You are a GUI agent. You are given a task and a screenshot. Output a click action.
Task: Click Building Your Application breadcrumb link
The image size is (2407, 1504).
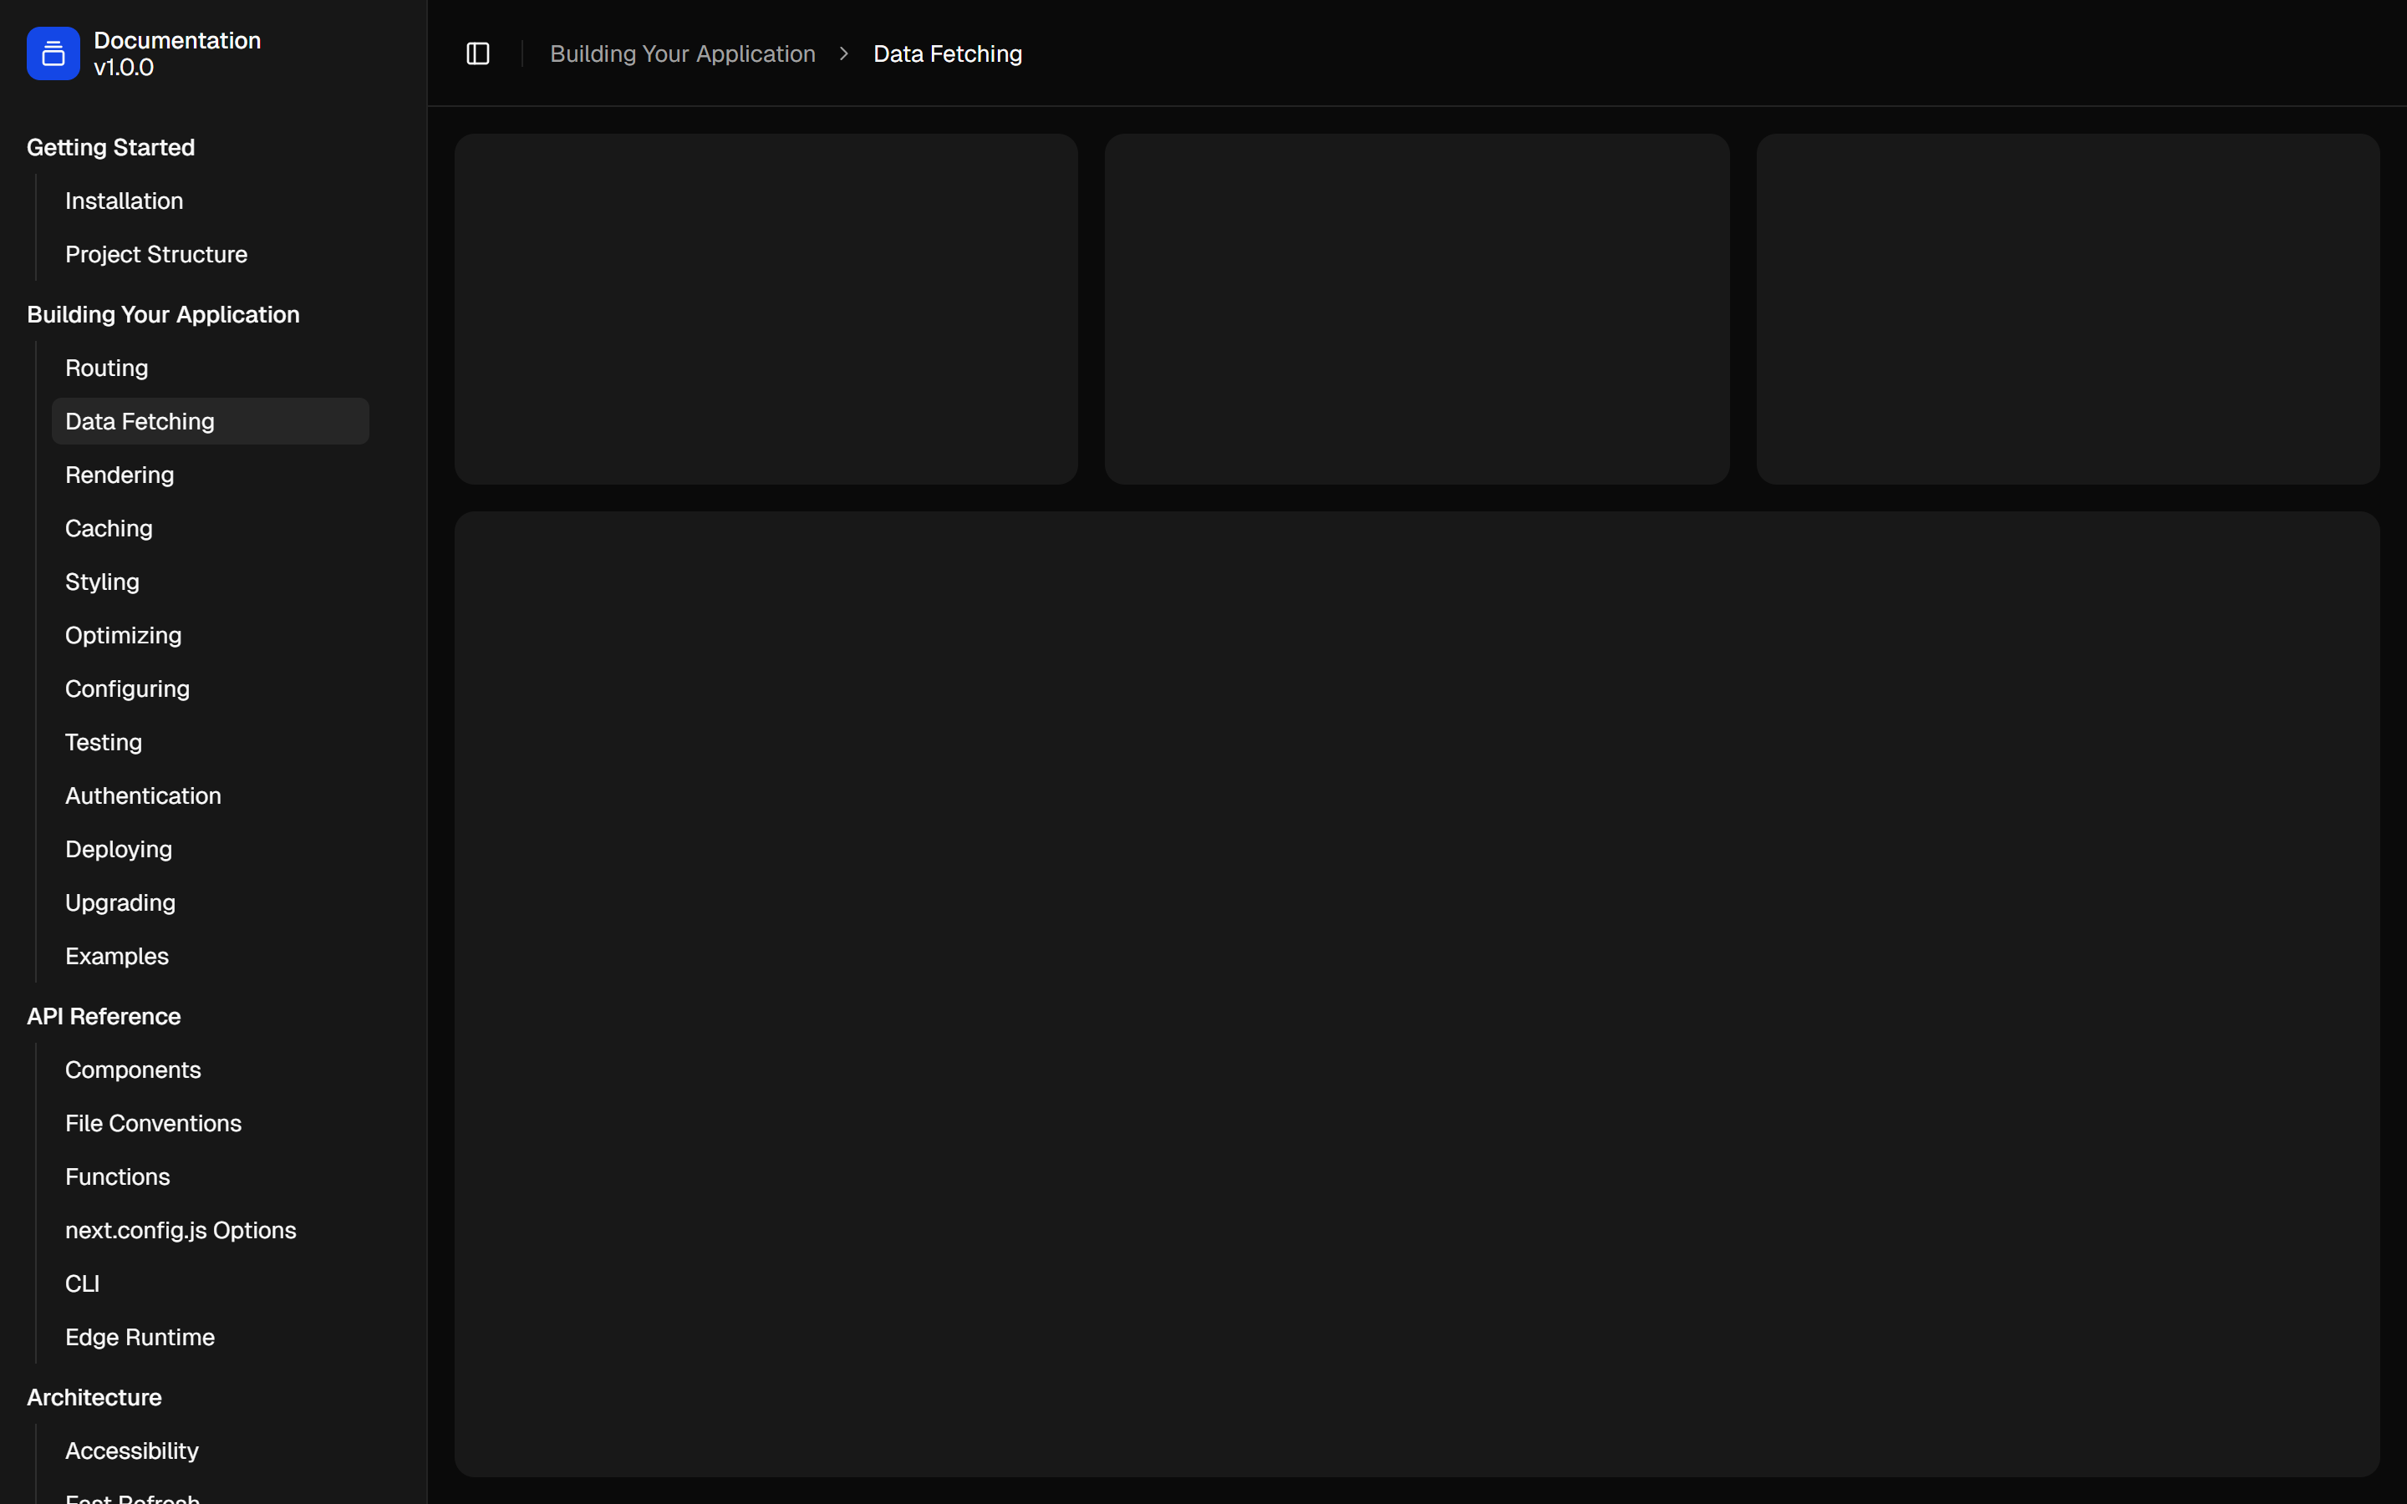click(682, 53)
